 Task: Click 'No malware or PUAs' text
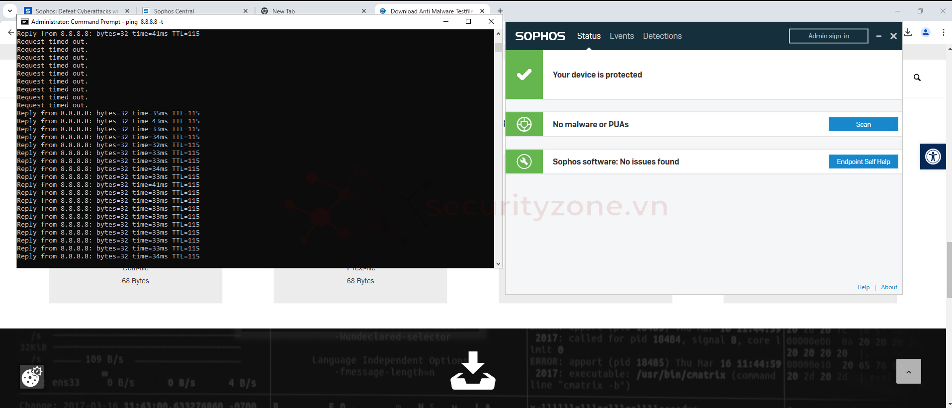click(x=591, y=124)
